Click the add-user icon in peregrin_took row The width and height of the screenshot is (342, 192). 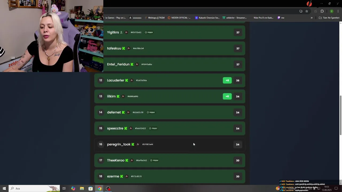[x=138, y=144]
